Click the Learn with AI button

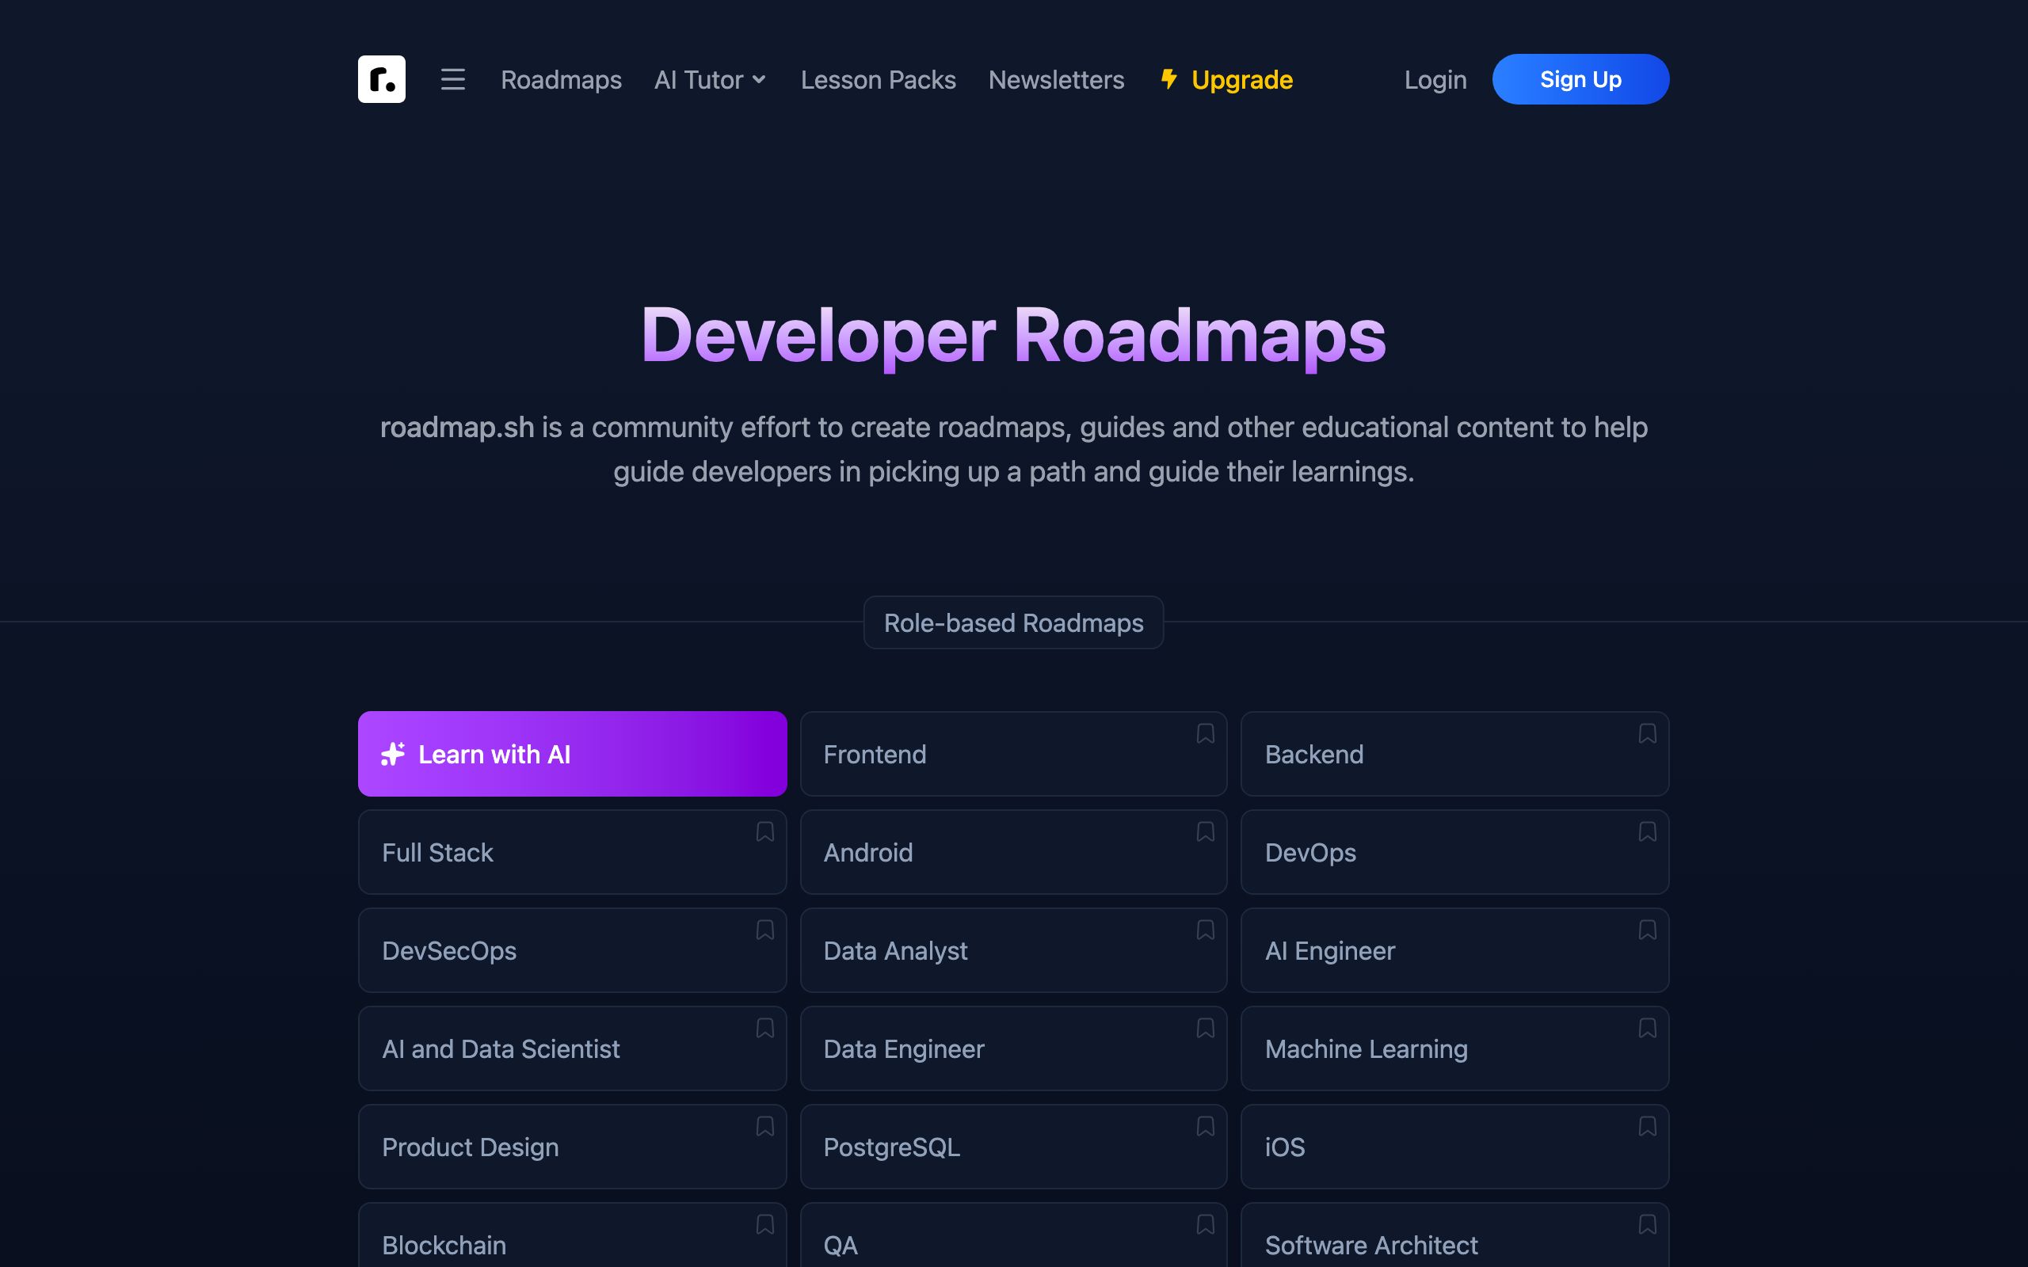tap(573, 753)
